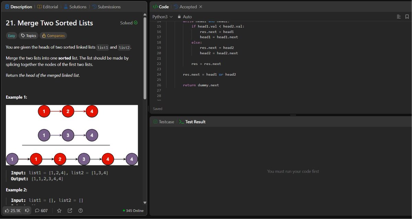Dislike the problem with thumbs down
412x219 pixels.
pyautogui.click(x=27, y=210)
